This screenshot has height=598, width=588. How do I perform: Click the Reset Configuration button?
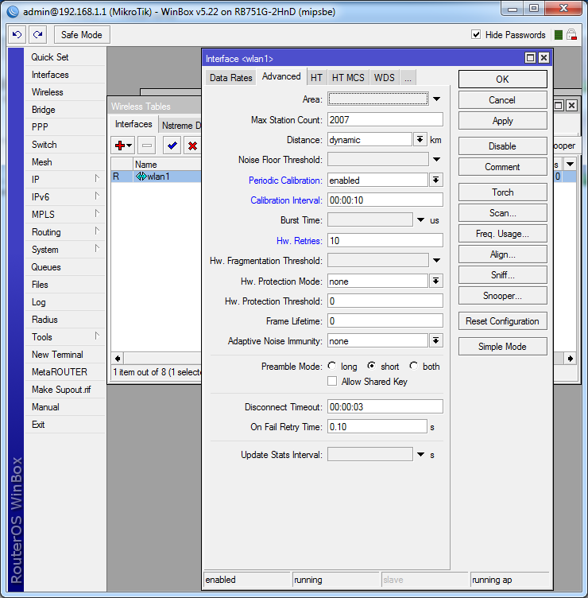click(x=503, y=321)
